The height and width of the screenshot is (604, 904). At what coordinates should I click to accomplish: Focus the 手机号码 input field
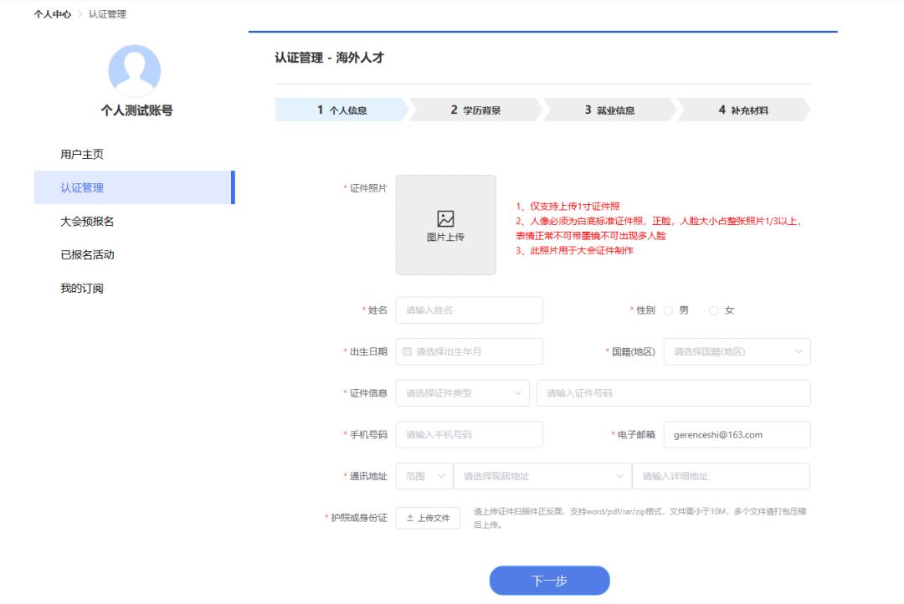(x=469, y=435)
